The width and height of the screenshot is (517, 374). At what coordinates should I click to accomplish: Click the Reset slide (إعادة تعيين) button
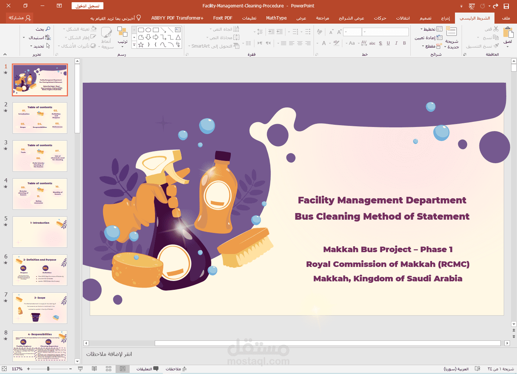[428, 38]
